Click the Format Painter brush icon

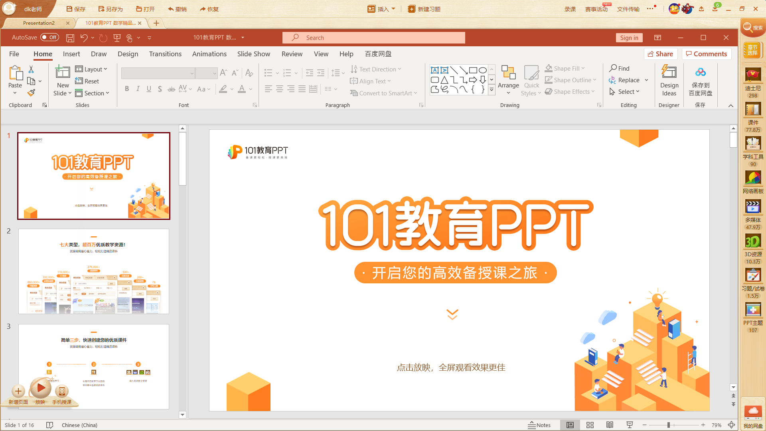pyautogui.click(x=31, y=93)
